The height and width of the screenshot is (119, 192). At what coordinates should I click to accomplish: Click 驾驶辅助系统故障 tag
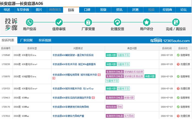pyautogui.click(x=134, y=72)
